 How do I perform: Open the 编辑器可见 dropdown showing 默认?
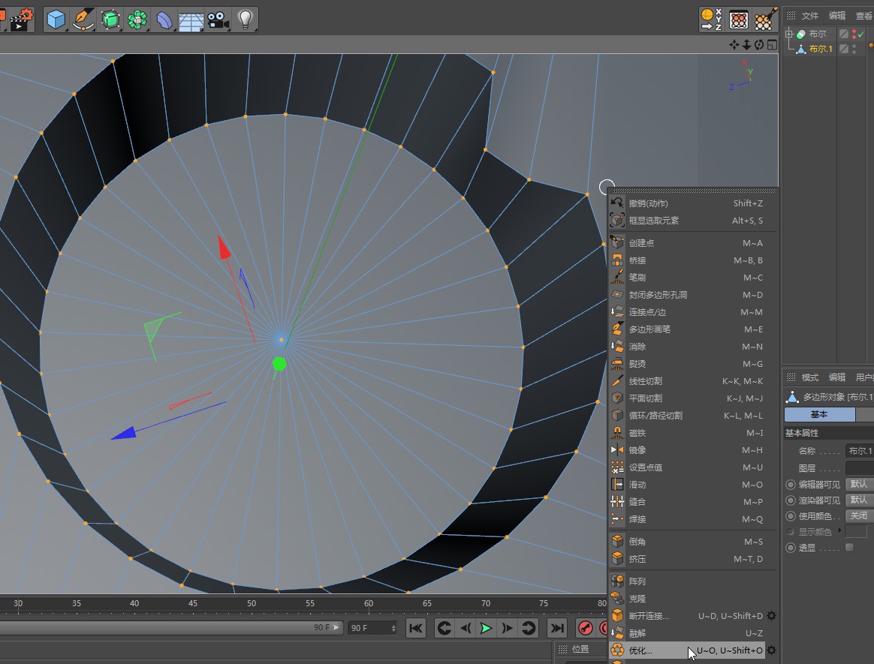coord(860,484)
